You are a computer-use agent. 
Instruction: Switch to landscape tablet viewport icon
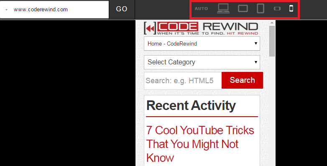[x=243, y=8]
